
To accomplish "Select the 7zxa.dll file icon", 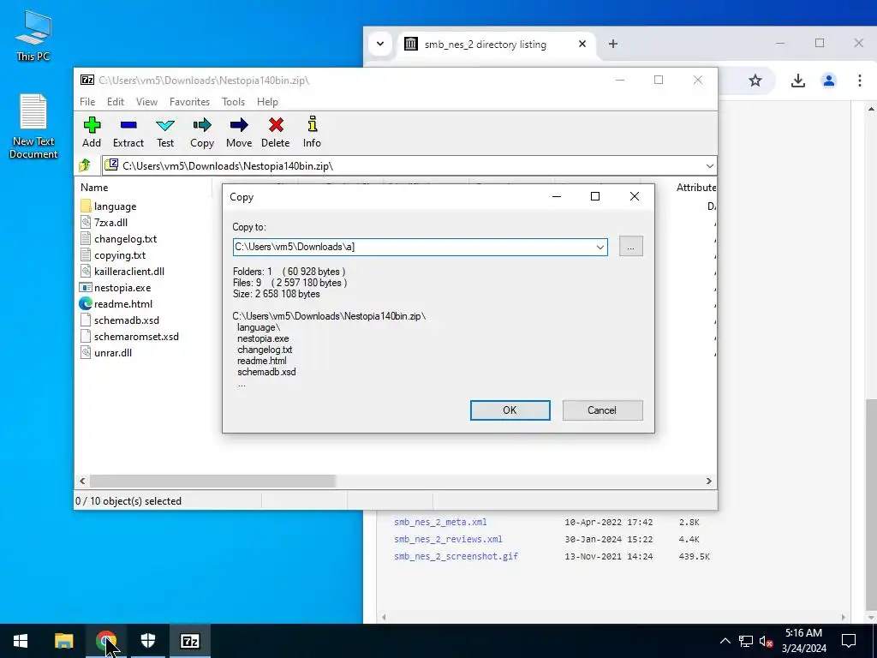I will pyautogui.click(x=86, y=222).
